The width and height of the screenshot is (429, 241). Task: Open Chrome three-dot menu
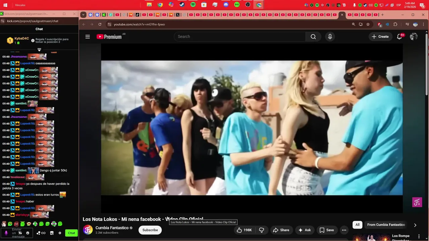[x=424, y=24]
